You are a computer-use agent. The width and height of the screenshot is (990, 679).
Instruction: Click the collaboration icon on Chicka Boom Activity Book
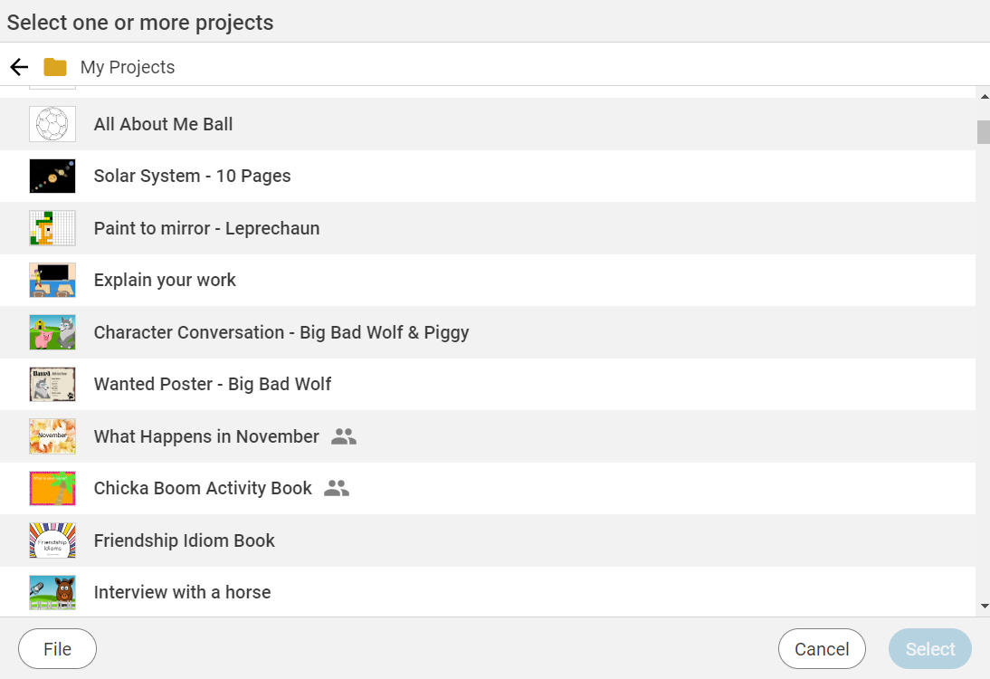[336, 487]
